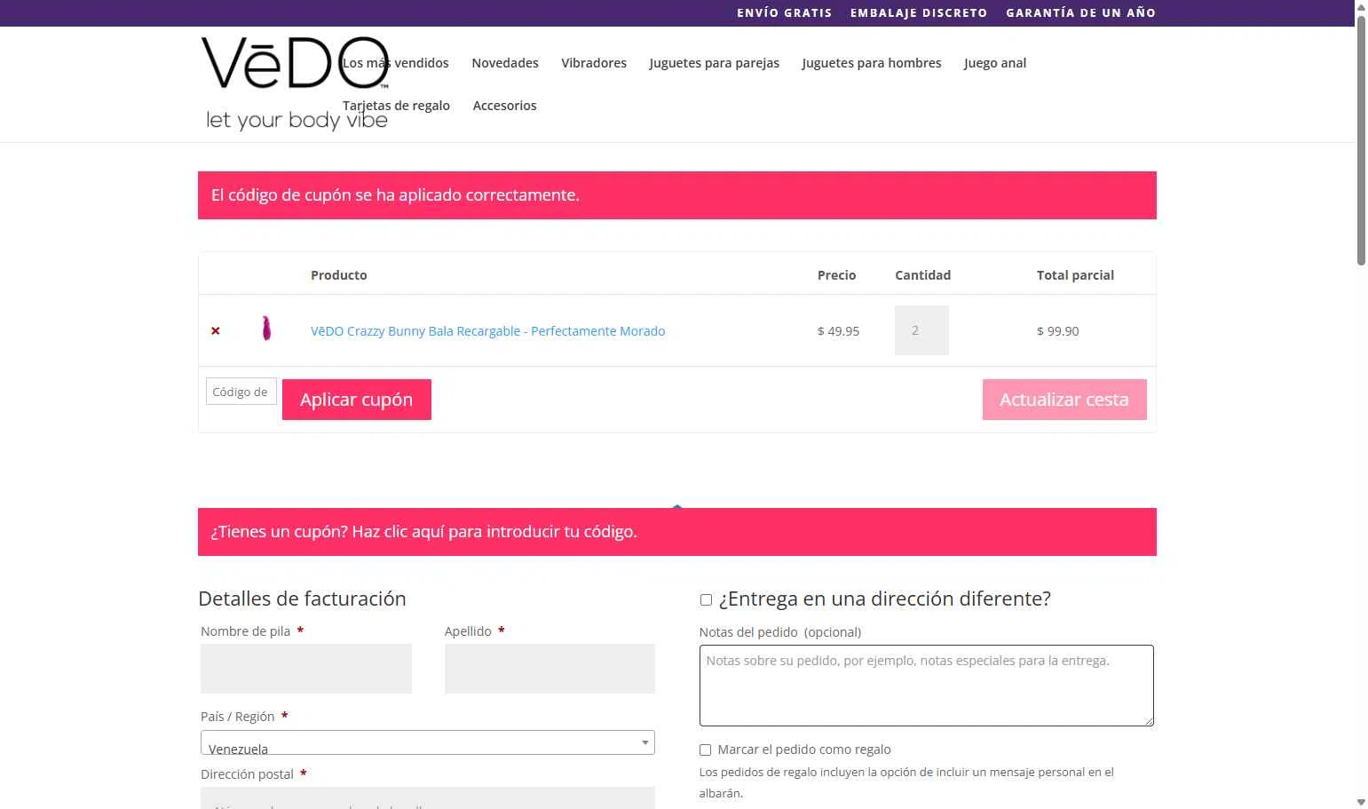1368x809 pixels.
Task: Click the scrollbar up arrow
Action: [x=1361, y=6]
